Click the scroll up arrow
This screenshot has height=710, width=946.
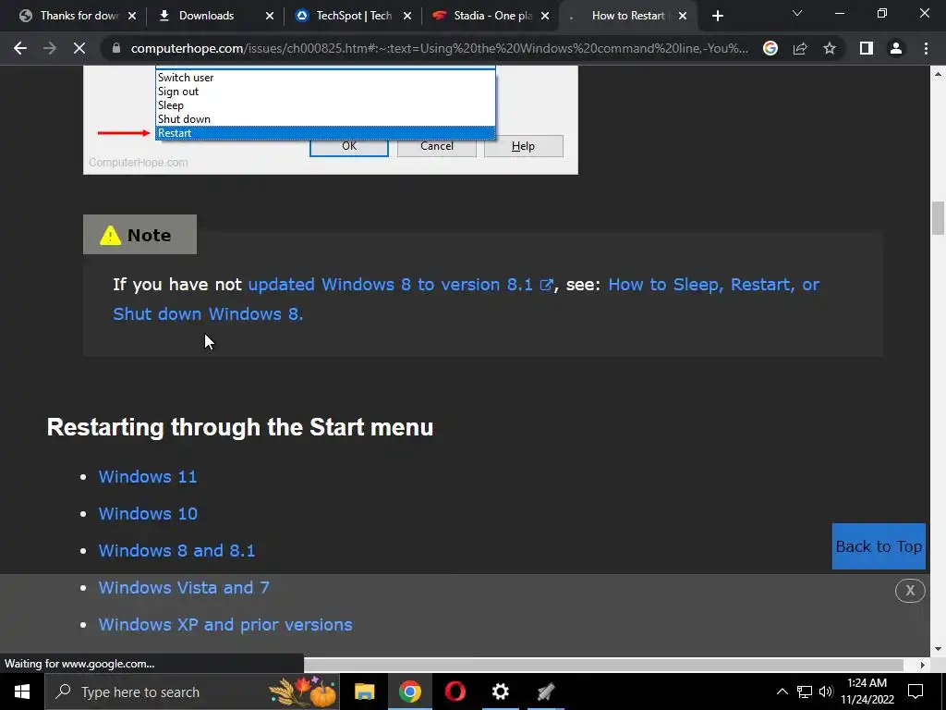[x=938, y=74]
